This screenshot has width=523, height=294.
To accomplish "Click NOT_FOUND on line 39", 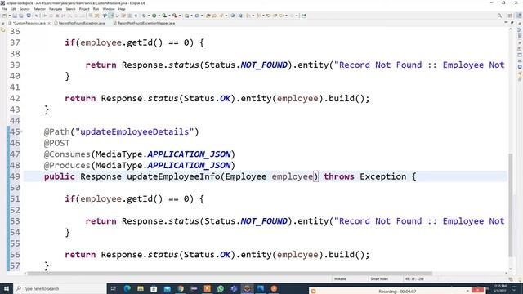I will click(264, 65).
